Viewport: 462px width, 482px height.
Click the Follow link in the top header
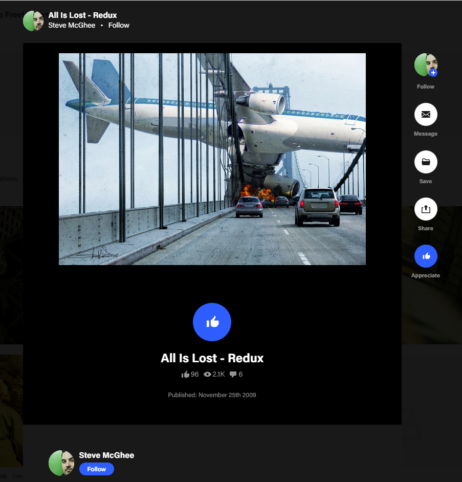119,25
